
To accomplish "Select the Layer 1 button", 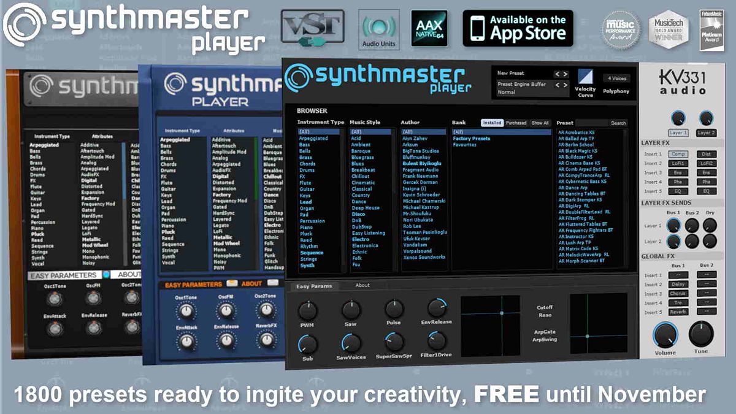I will [678, 132].
